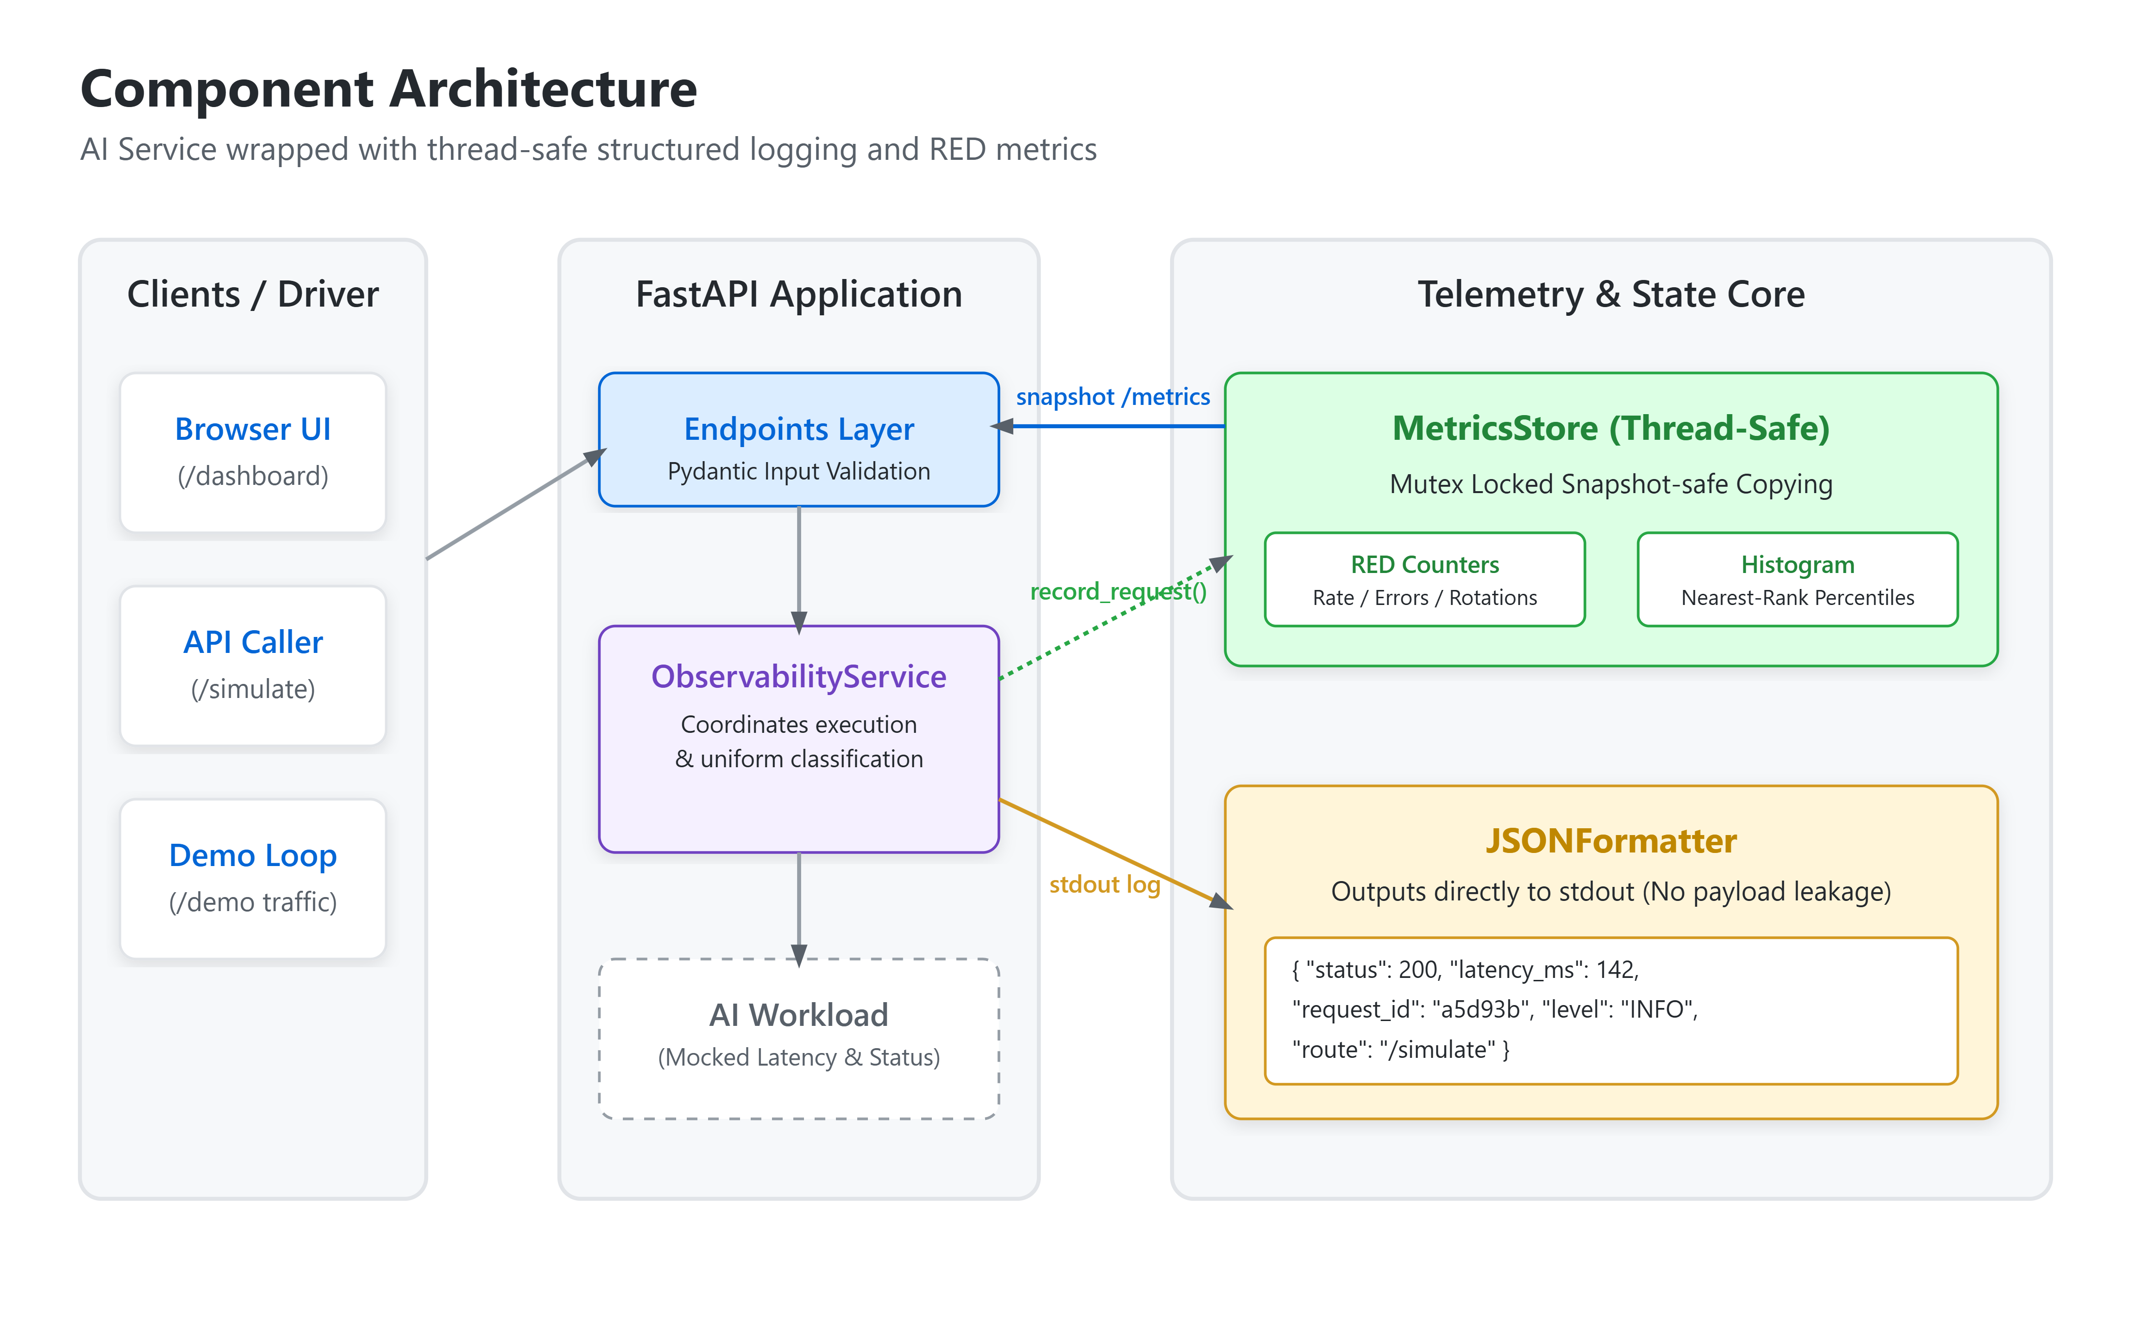2131x1332 pixels.
Task: Click the '"request_id": "a5d93b"' log line
Action: (1494, 1009)
